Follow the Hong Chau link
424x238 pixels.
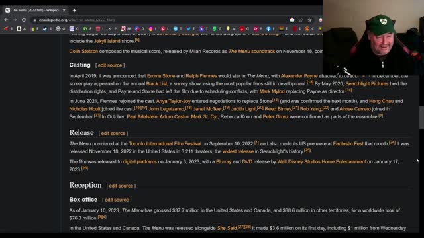pos(382,101)
